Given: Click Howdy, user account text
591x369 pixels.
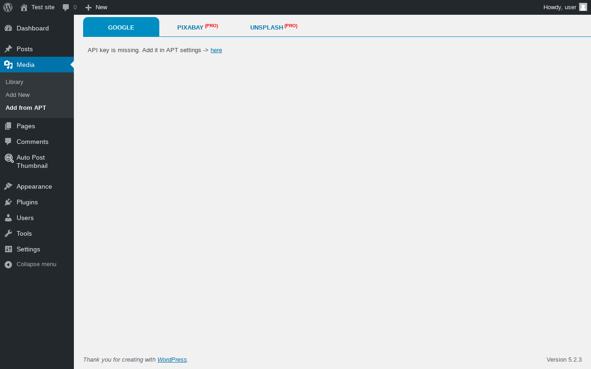Looking at the screenshot, I should tap(560, 7).
